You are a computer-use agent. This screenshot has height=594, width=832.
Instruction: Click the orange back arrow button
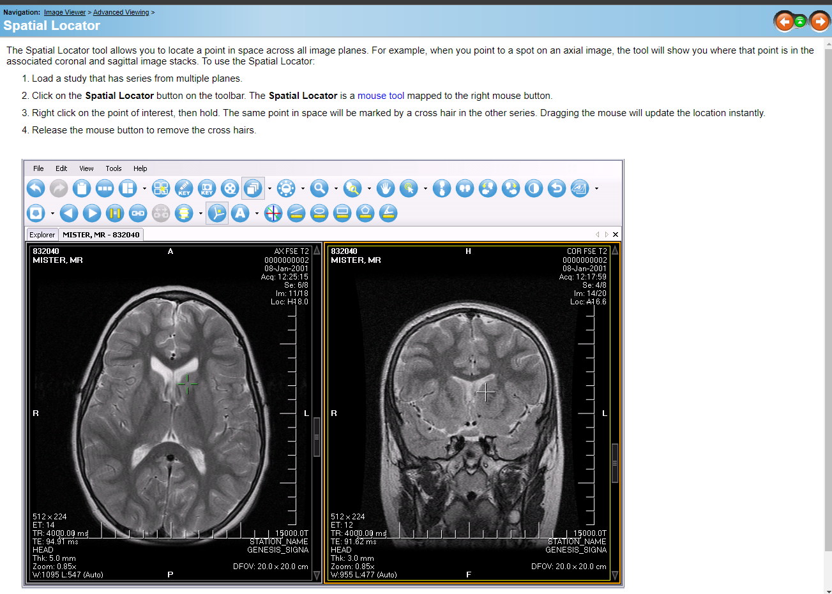784,22
